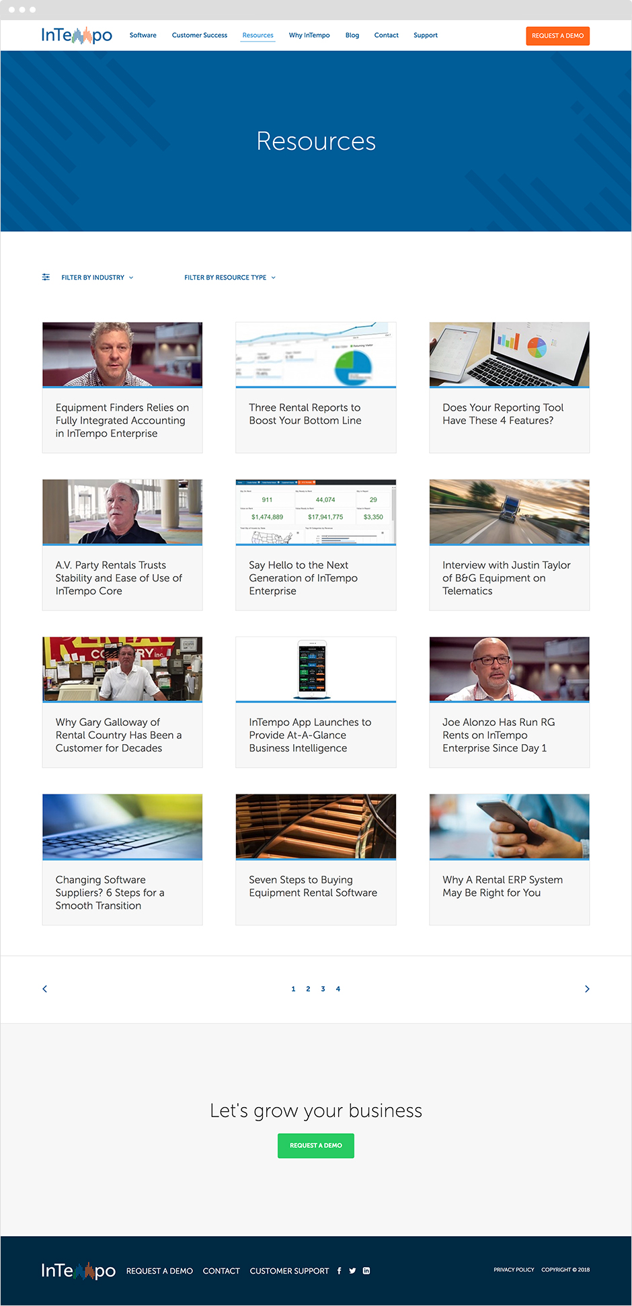This screenshot has height=1306, width=632.
Task: Expand the Filter By Resource Type dropdown
Action: 230,278
